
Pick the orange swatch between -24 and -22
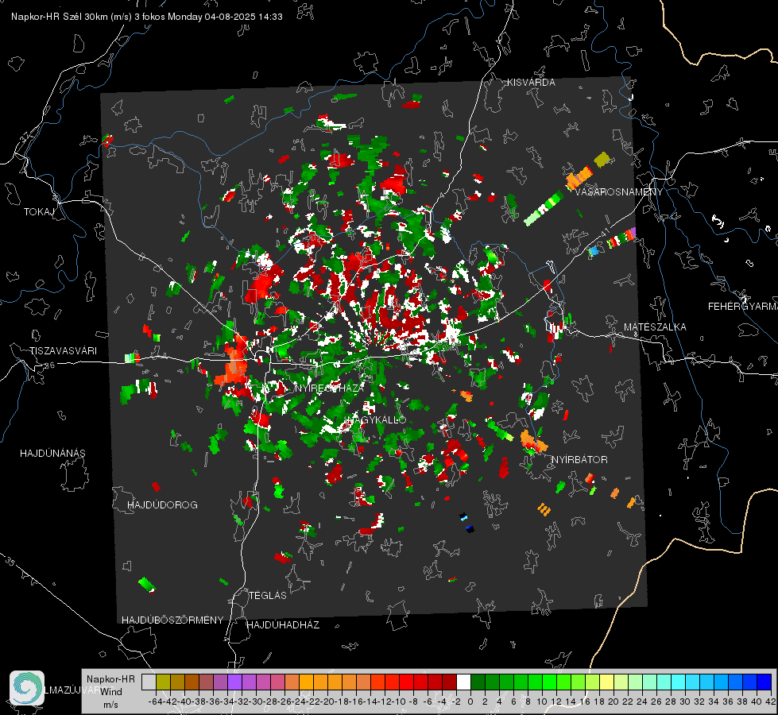(x=306, y=682)
